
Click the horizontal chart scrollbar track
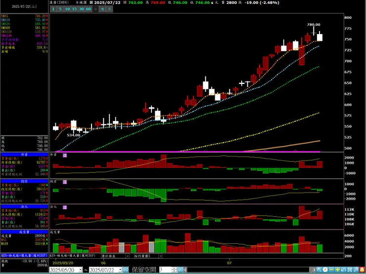pyautogui.click(x=249, y=270)
